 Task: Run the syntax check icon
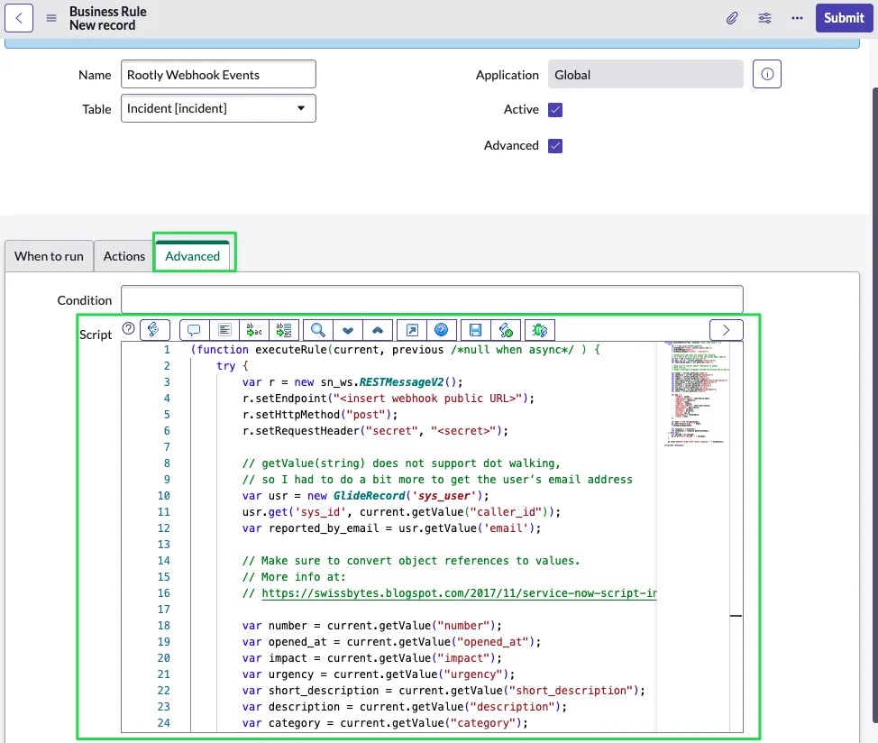(506, 330)
